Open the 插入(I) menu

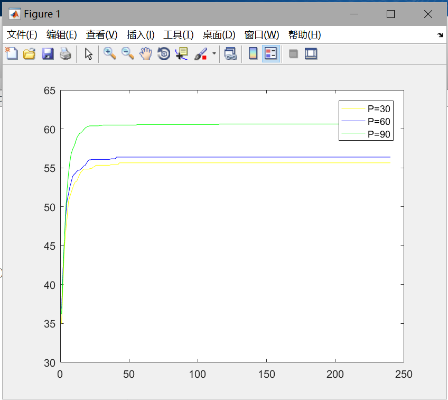pyautogui.click(x=141, y=35)
